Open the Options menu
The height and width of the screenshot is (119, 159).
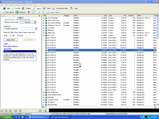coord(18,5)
